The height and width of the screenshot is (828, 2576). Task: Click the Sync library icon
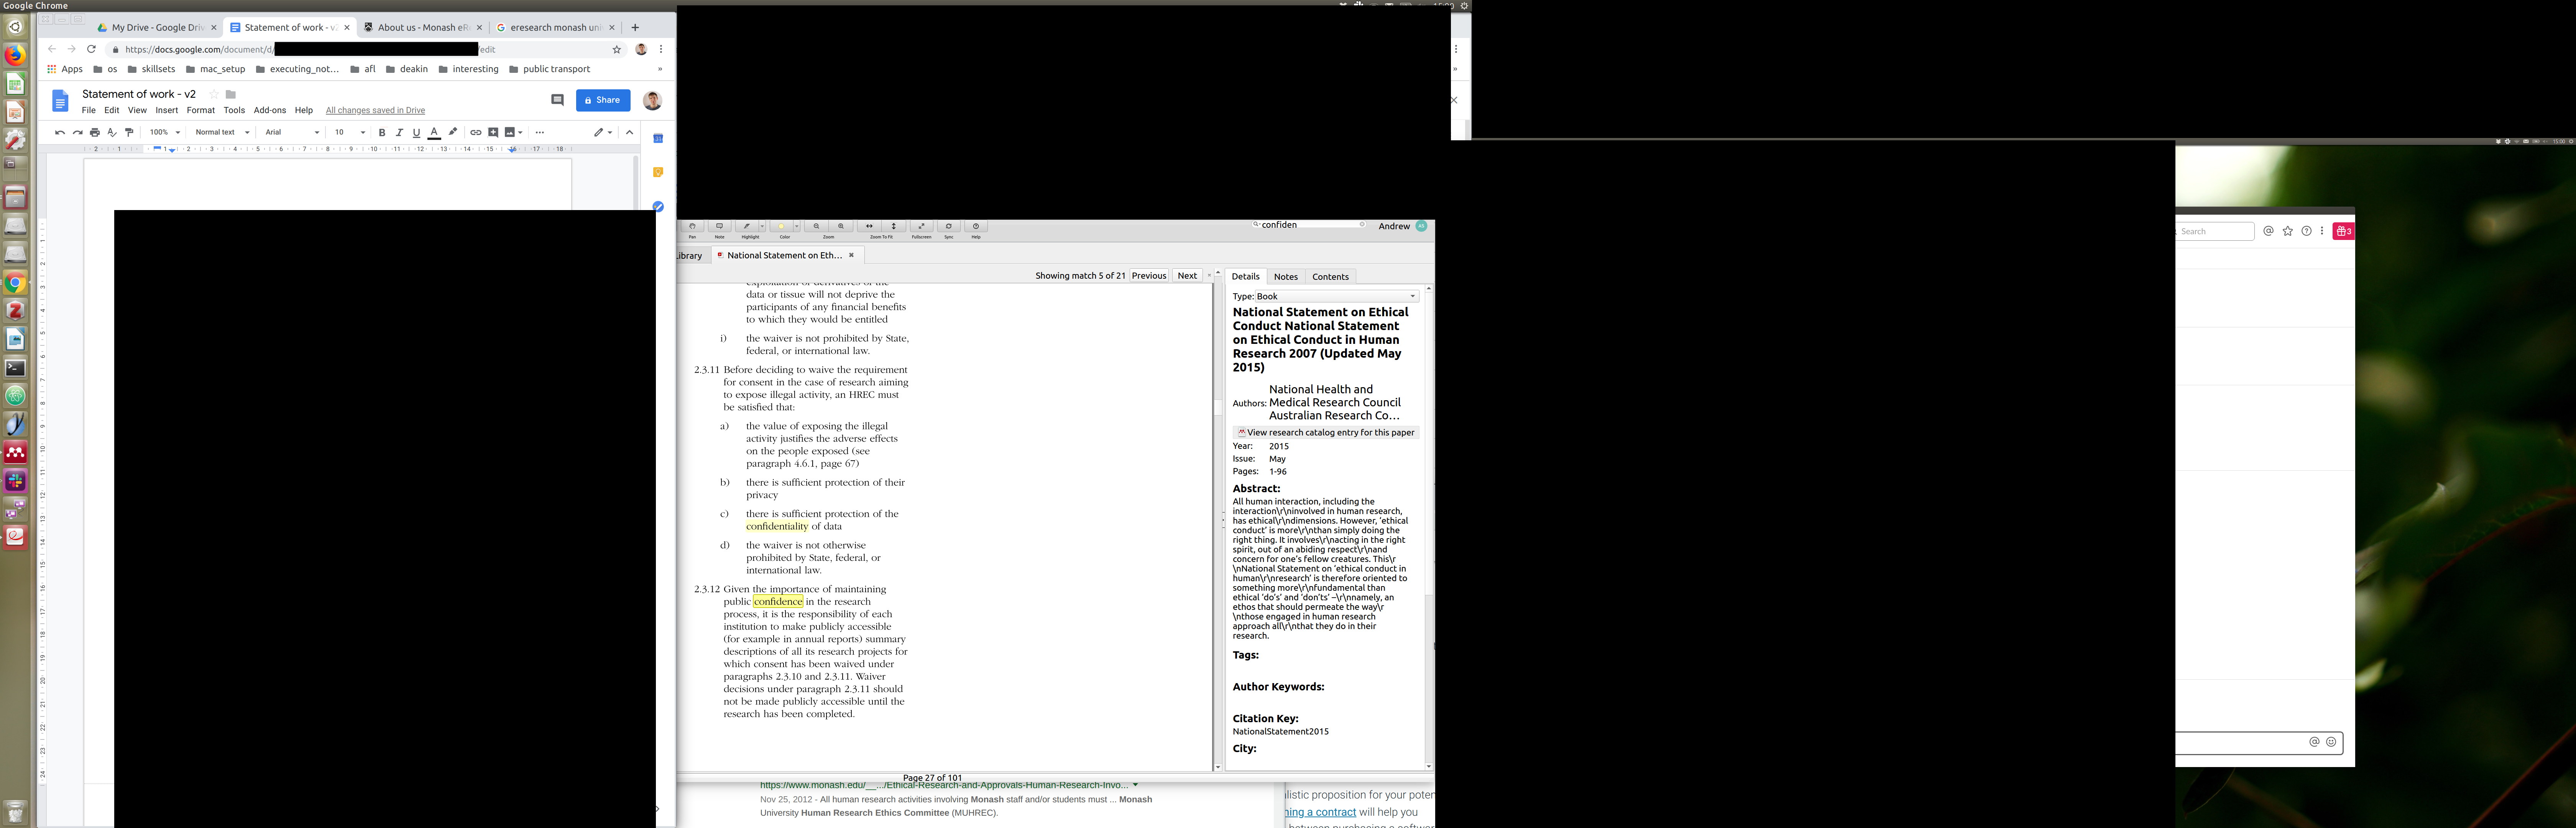[949, 227]
